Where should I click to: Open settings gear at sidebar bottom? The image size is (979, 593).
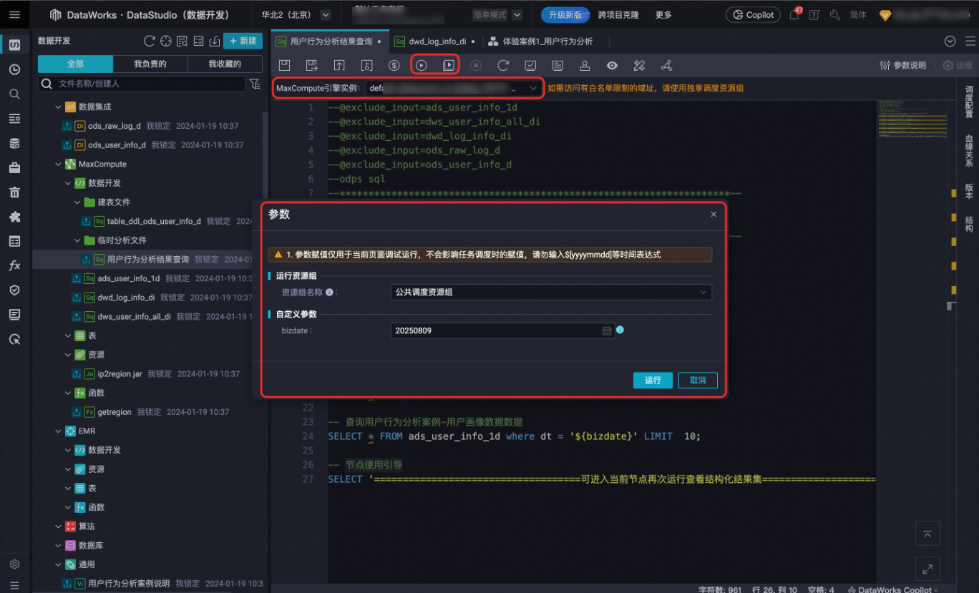14,564
